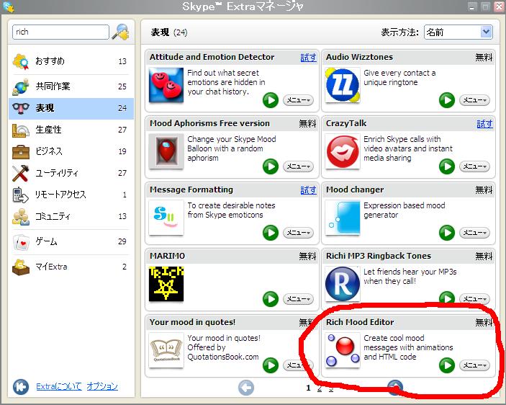506x405 pixels.
Task: Click the Mood Aphorisms balloon icon
Action: tap(166, 151)
